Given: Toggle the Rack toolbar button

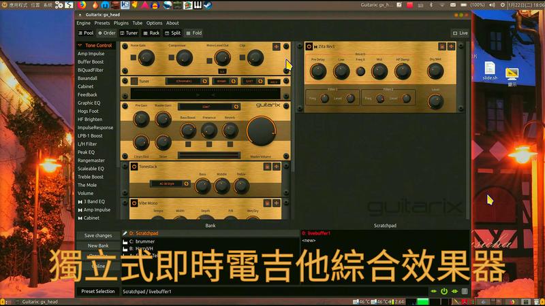Looking at the screenshot, I should coord(151,33).
